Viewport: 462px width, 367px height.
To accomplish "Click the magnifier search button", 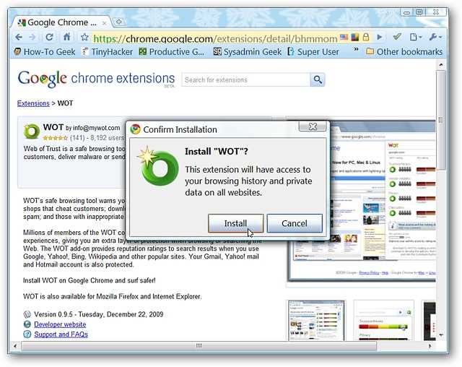I will [x=318, y=79].
